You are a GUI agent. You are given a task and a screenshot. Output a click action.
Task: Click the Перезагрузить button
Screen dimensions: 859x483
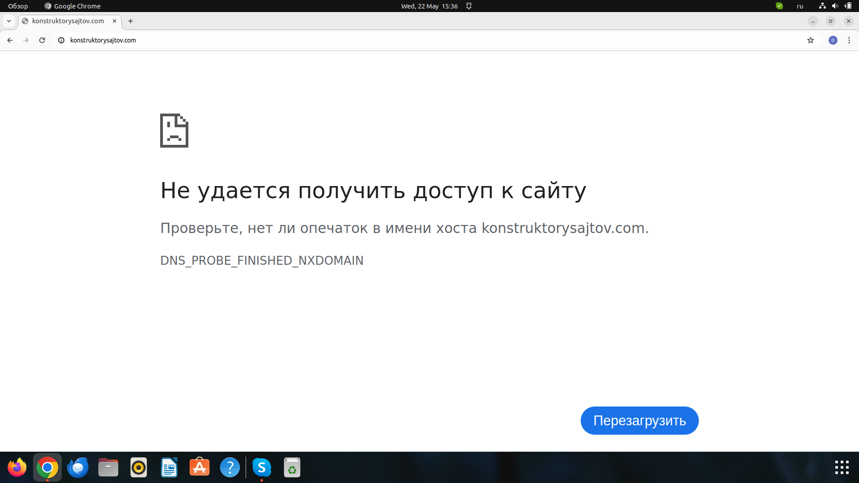pos(639,420)
